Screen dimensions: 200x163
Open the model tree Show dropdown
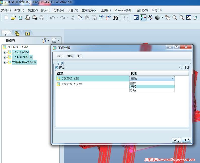pos(56,40)
